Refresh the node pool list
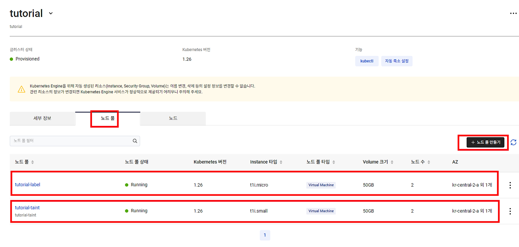Viewport: 519px width, 247px height. [x=513, y=142]
